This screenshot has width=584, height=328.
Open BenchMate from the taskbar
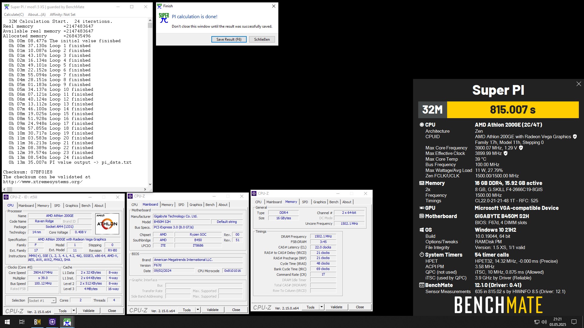point(37,322)
